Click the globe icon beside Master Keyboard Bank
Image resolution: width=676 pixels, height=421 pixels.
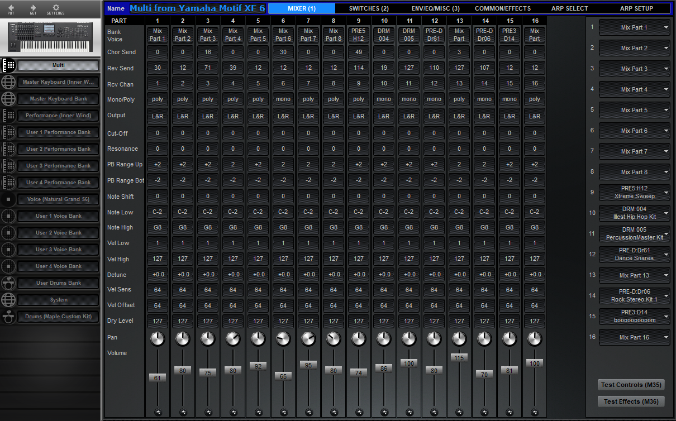[8, 98]
